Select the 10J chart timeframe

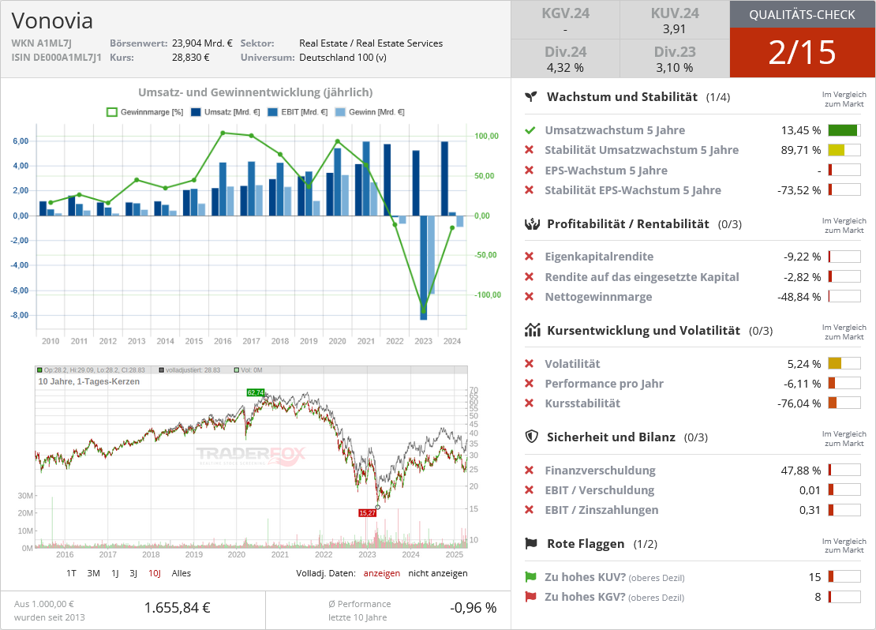(x=154, y=573)
